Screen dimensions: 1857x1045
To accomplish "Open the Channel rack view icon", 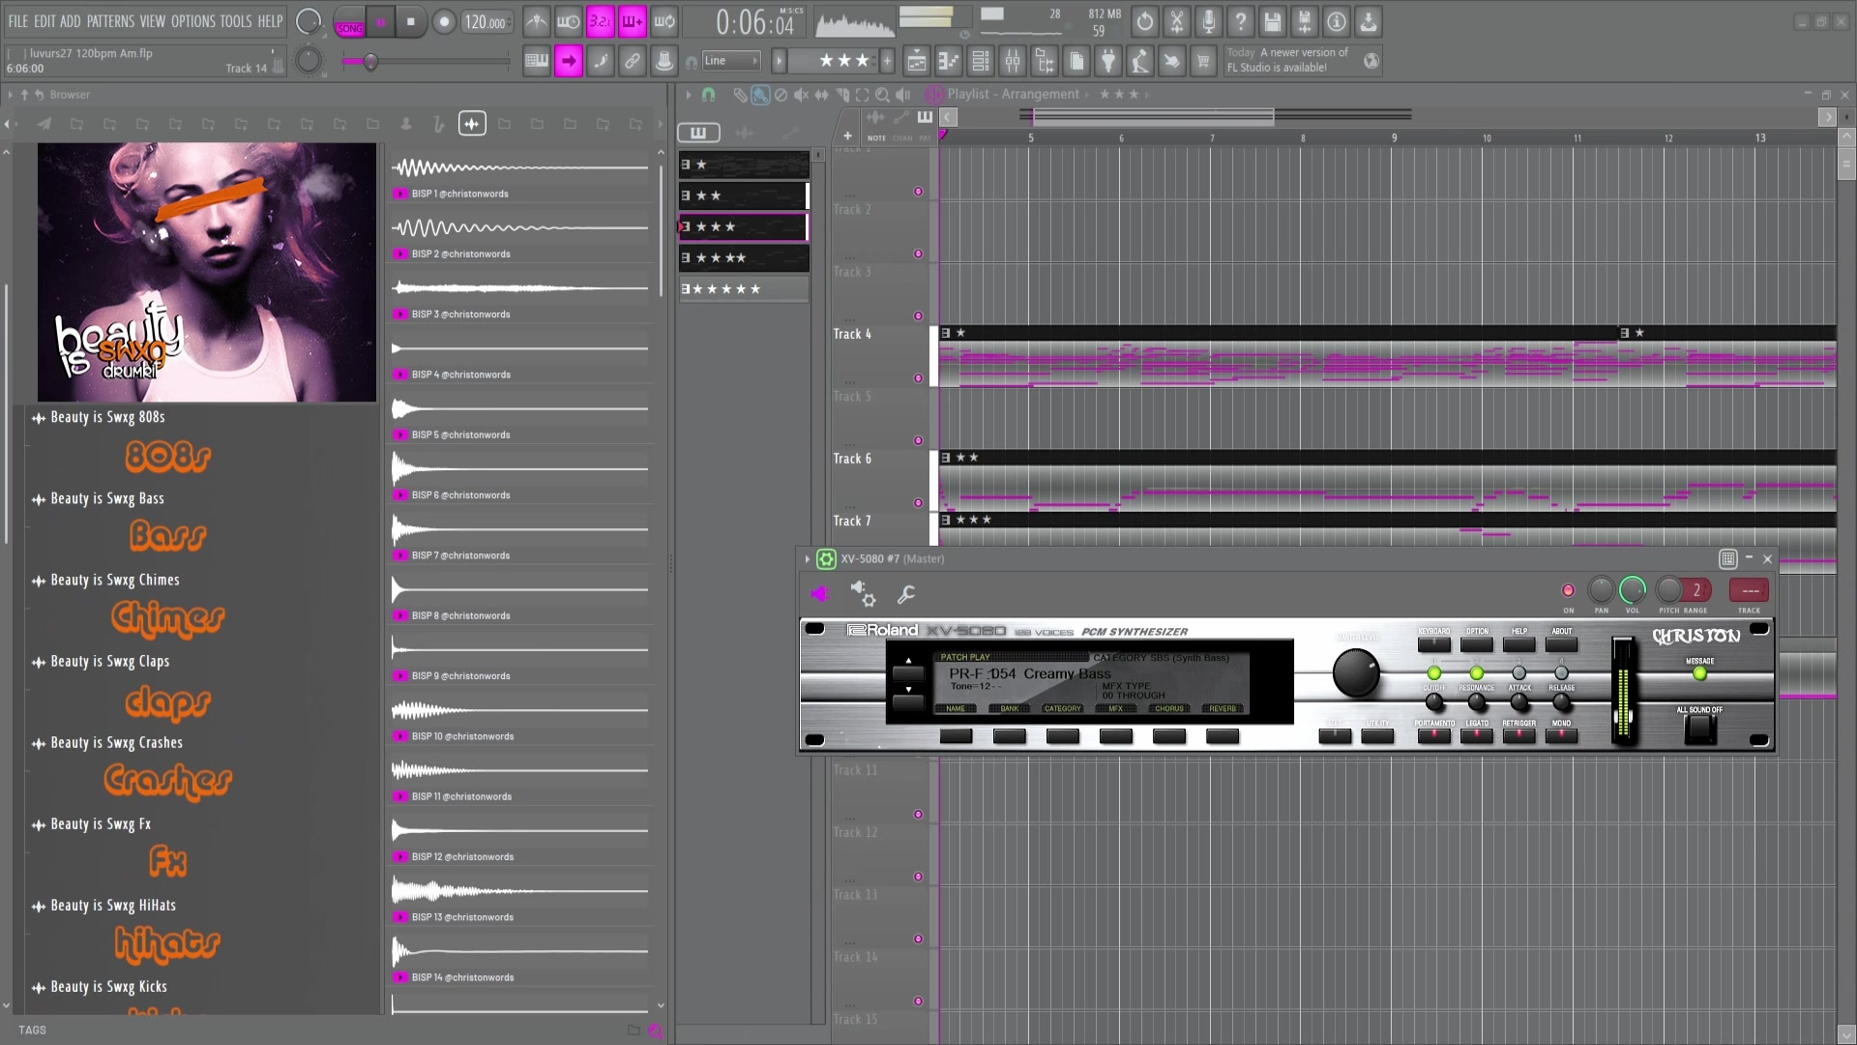I will pyautogui.click(x=980, y=61).
